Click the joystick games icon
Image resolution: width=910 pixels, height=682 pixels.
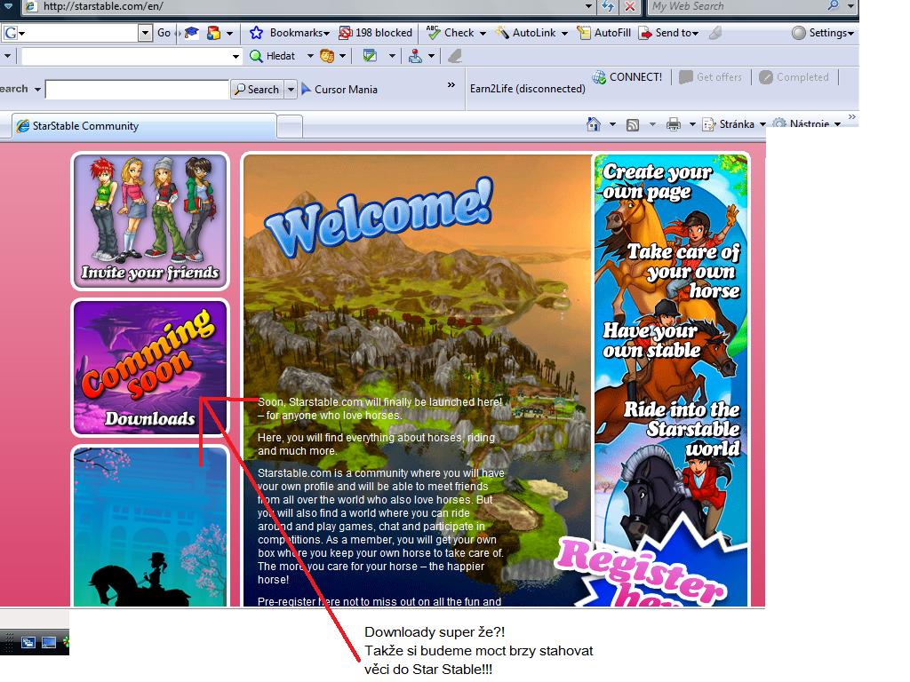point(415,56)
